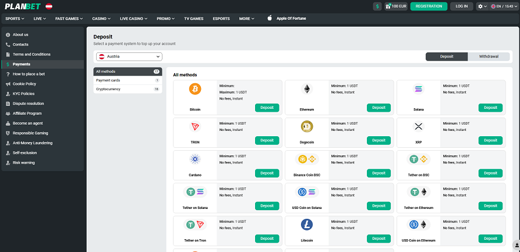Open How to place a bet
Viewport: 520px width, 252px height.
[x=43, y=74]
